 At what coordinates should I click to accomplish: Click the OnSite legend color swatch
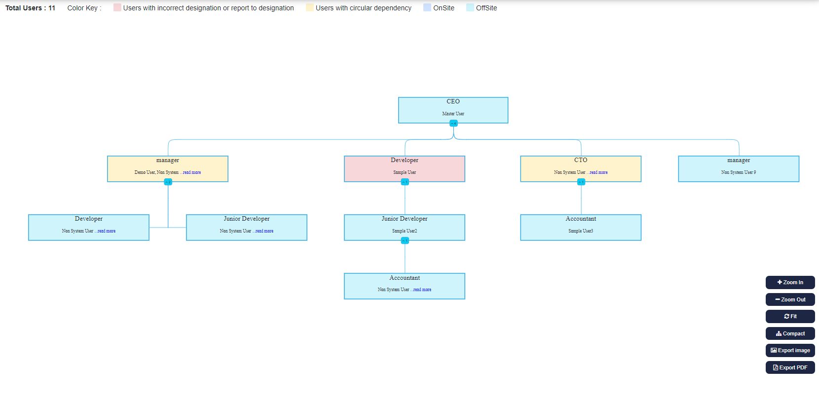point(427,7)
